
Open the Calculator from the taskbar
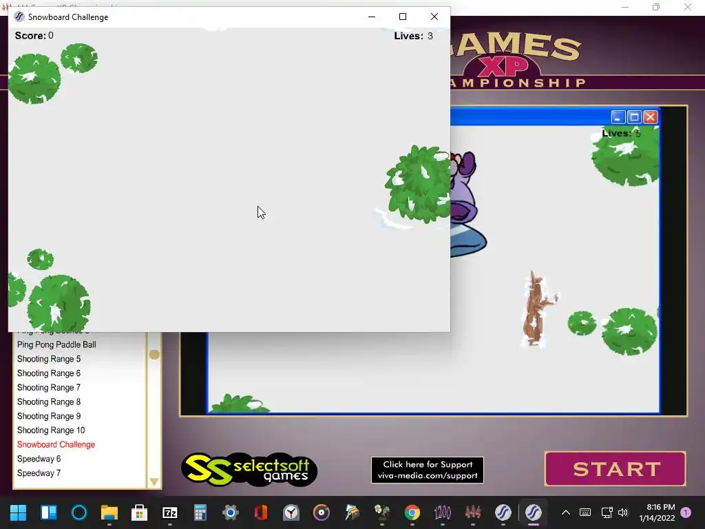(x=200, y=512)
